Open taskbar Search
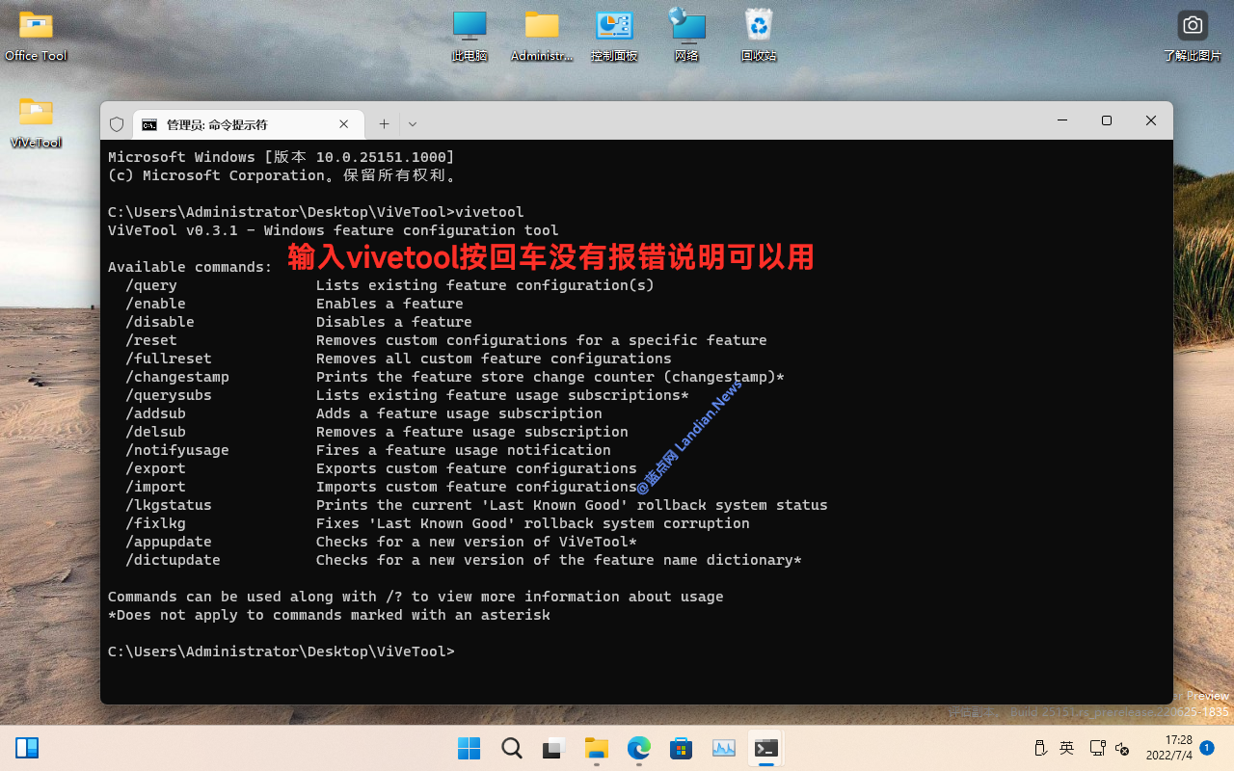 [511, 748]
